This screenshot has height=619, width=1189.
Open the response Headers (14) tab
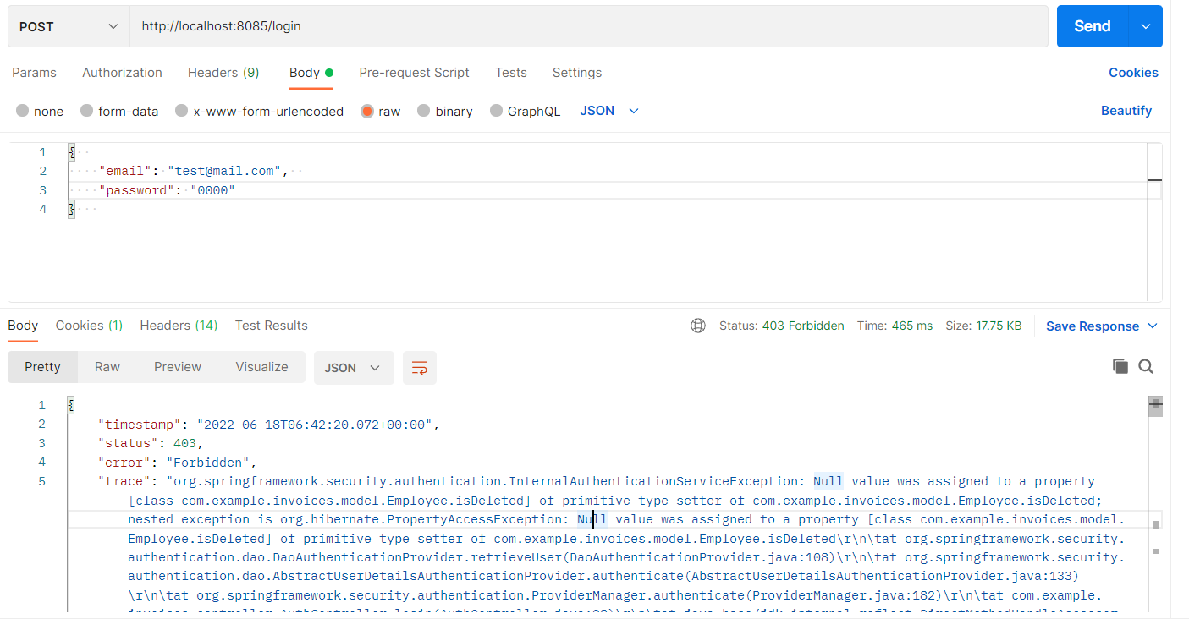pyautogui.click(x=179, y=326)
